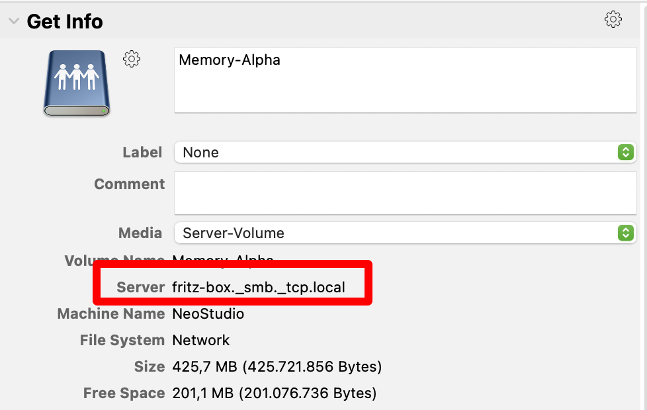This screenshot has height=410, width=647.
Task: Click the Get Info title text
Action: [64, 20]
